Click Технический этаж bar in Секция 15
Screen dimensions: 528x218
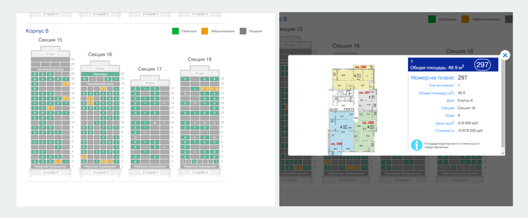pyautogui.click(x=50, y=69)
